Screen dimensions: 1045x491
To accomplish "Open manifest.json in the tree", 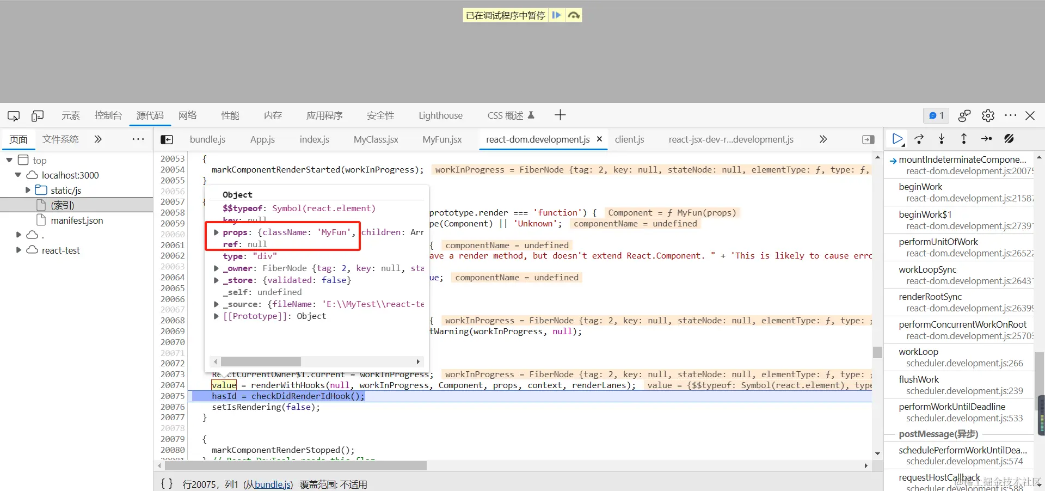I will [x=76, y=220].
